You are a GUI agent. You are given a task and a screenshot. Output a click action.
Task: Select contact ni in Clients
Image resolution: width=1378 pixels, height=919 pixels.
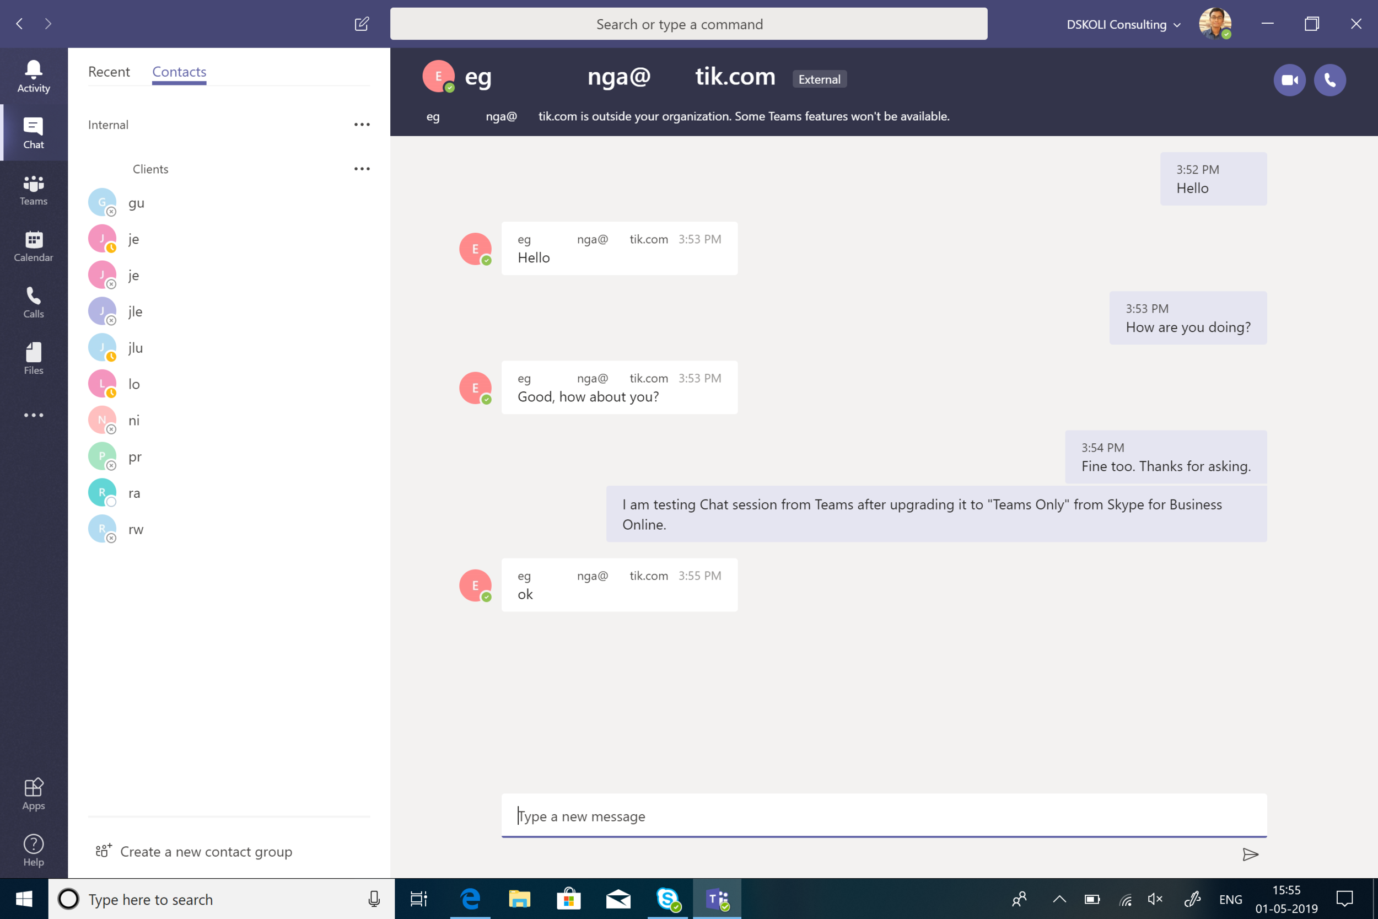coord(229,420)
